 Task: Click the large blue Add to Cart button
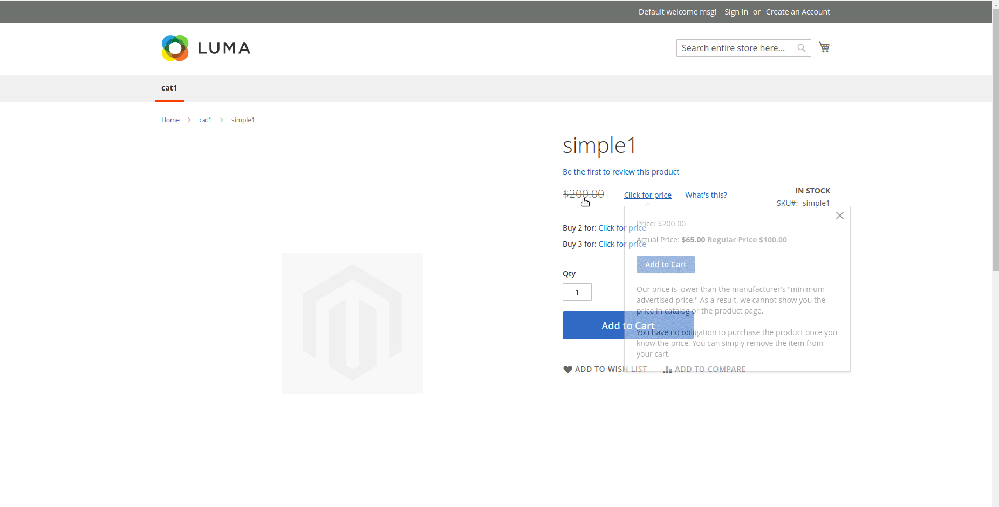tap(628, 325)
